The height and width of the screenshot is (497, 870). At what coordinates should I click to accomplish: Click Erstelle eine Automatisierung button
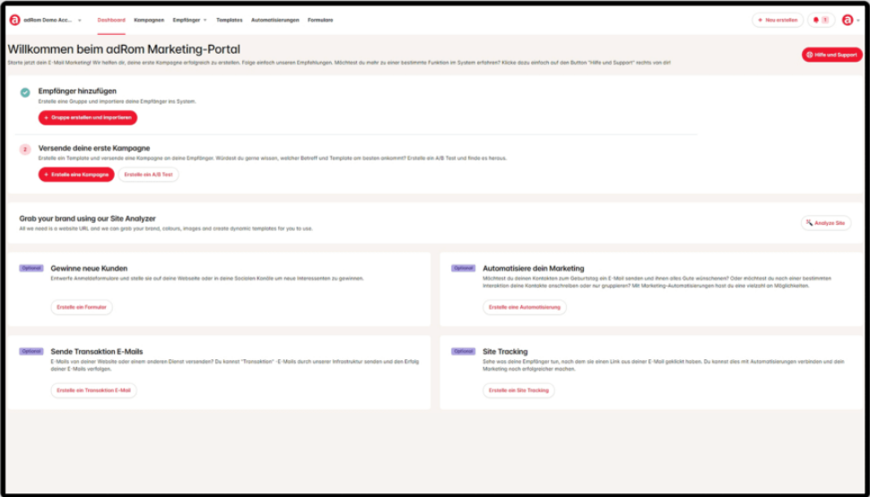click(525, 307)
